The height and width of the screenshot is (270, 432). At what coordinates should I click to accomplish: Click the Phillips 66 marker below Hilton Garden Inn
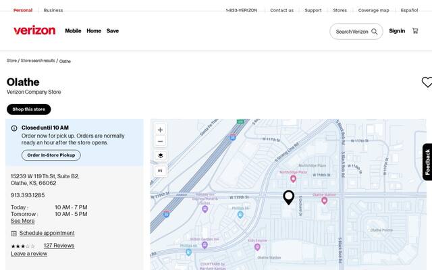click(188, 252)
